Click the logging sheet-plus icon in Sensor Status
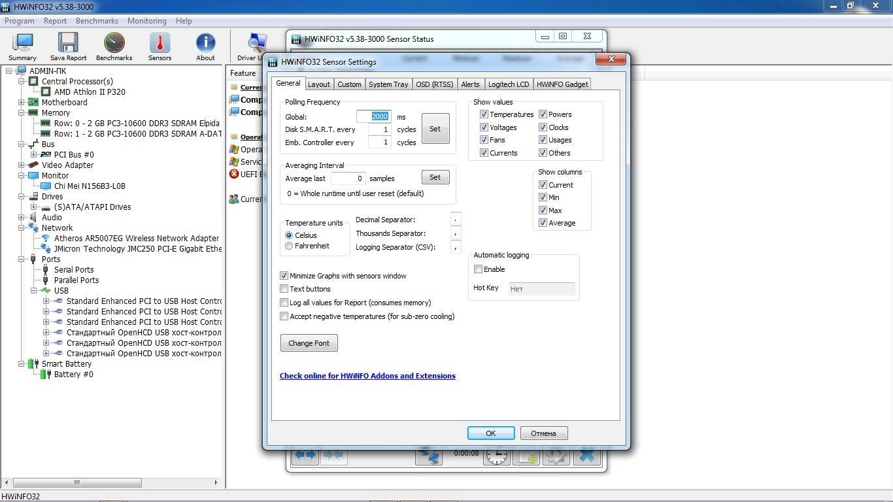Viewport: 893px width, 502px height. [x=526, y=456]
